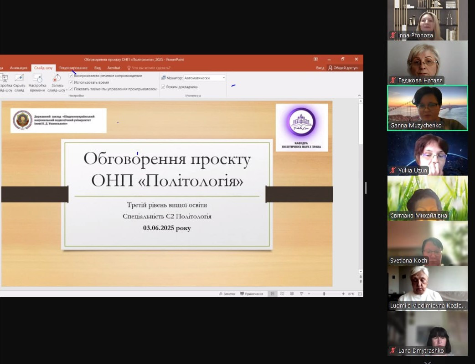Click the vertical scrollbar down arrow

tap(361, 271)
